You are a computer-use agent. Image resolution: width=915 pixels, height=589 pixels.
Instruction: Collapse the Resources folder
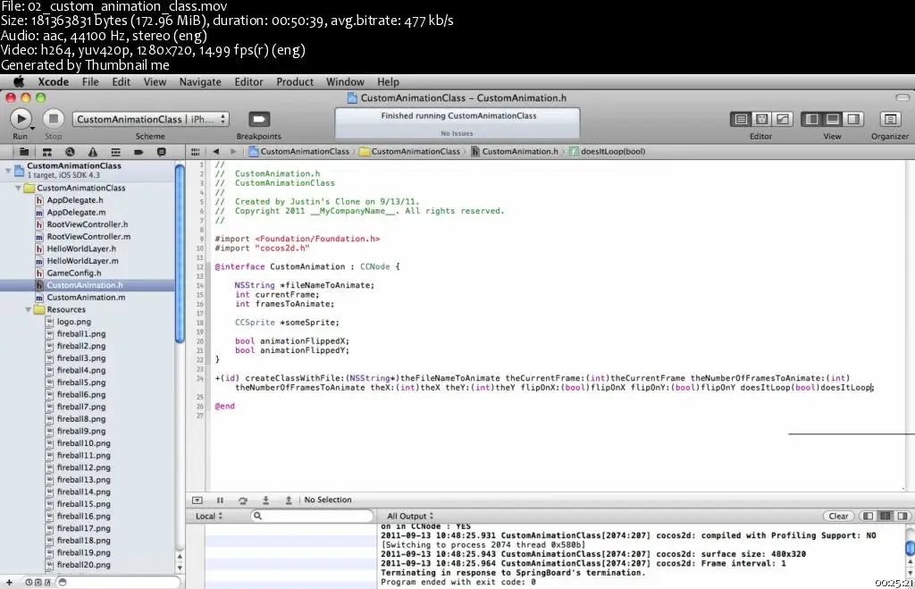click(x=28, y=310)
